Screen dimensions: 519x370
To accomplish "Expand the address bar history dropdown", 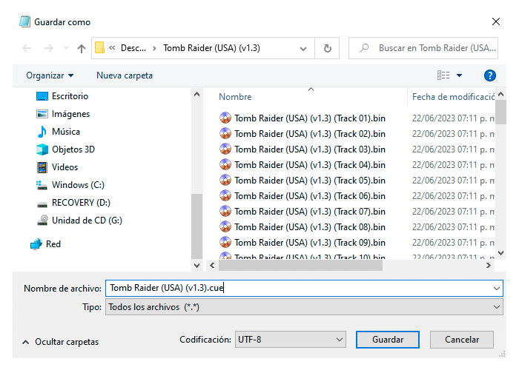I will click(x=303, y=49).
